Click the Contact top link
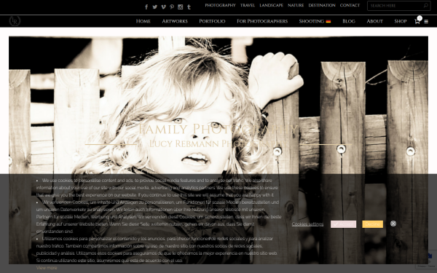Screen dimensions: 437x273 pyautogui.click(x=350, y=5)
